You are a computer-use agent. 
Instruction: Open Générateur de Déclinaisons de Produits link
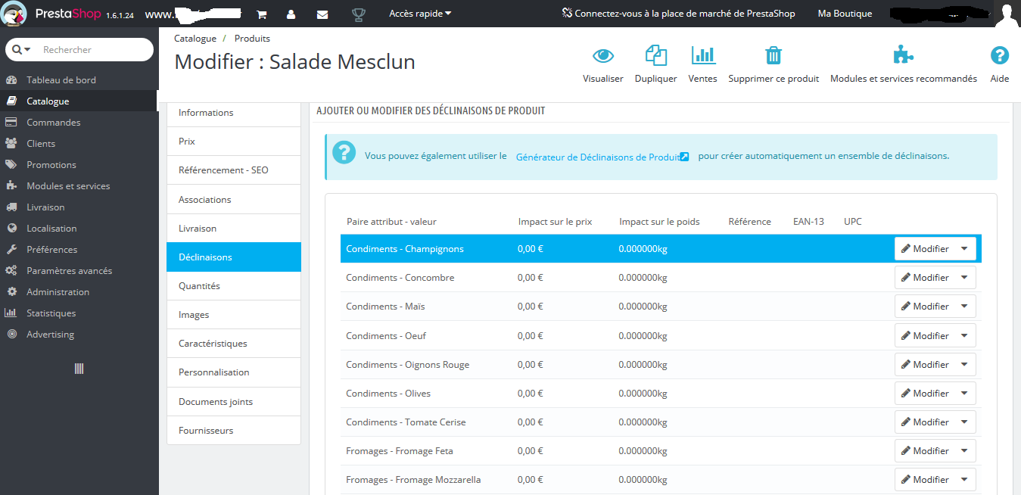pos(602,157)
